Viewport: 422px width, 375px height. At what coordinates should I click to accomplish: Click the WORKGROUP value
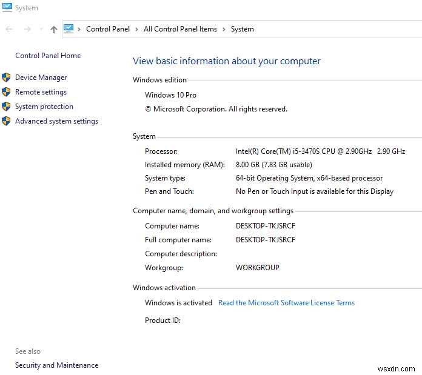[258, 268]
